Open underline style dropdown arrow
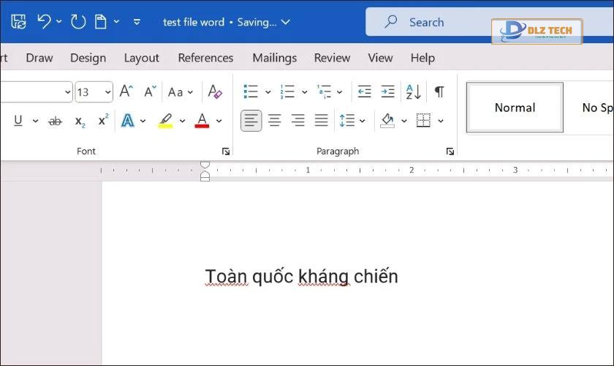The height and width of the screenshot is (366, 614). pyautogui.click(x=35, y=121)
